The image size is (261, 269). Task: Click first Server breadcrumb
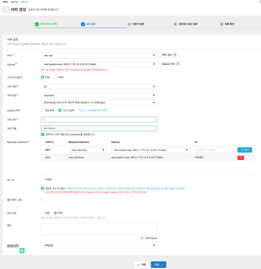coord(14,2)
